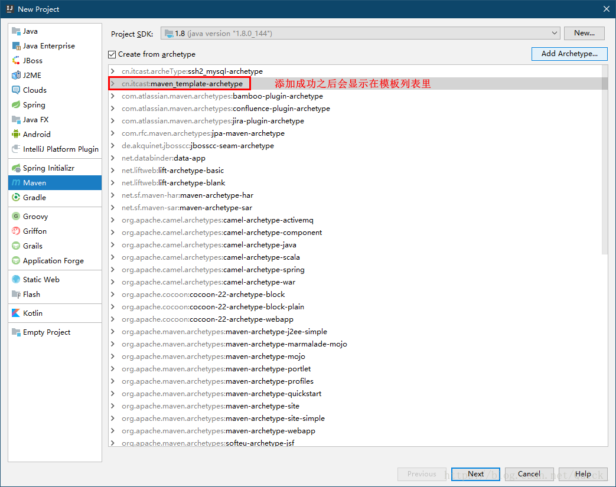Click the New... SDK button
The image size is (616, 487).
pyautogui.click(x=584, y=34)
